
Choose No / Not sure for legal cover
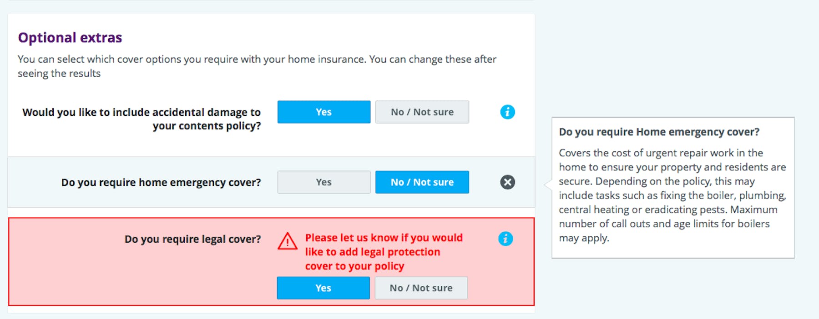pyautogui.click(x=421, y=288)
